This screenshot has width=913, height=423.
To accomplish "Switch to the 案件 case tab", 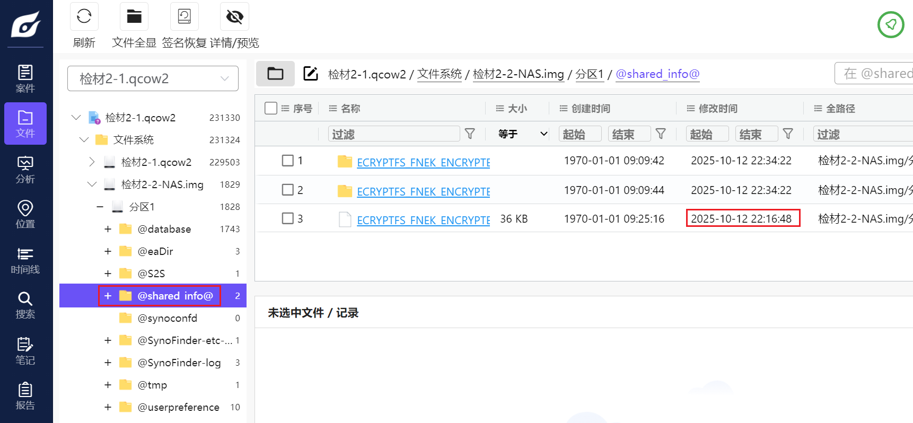I will (x=25, y=78).
